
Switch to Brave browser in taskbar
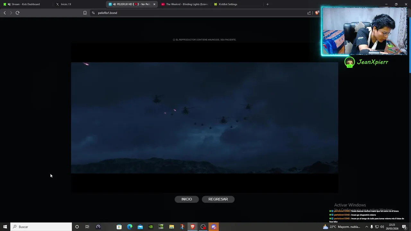(x=193, y=227)
